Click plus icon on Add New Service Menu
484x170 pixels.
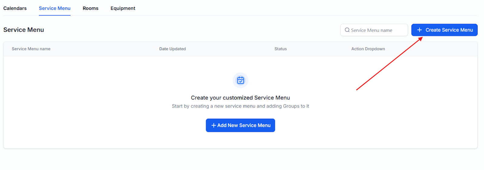[x=214, y=125]
